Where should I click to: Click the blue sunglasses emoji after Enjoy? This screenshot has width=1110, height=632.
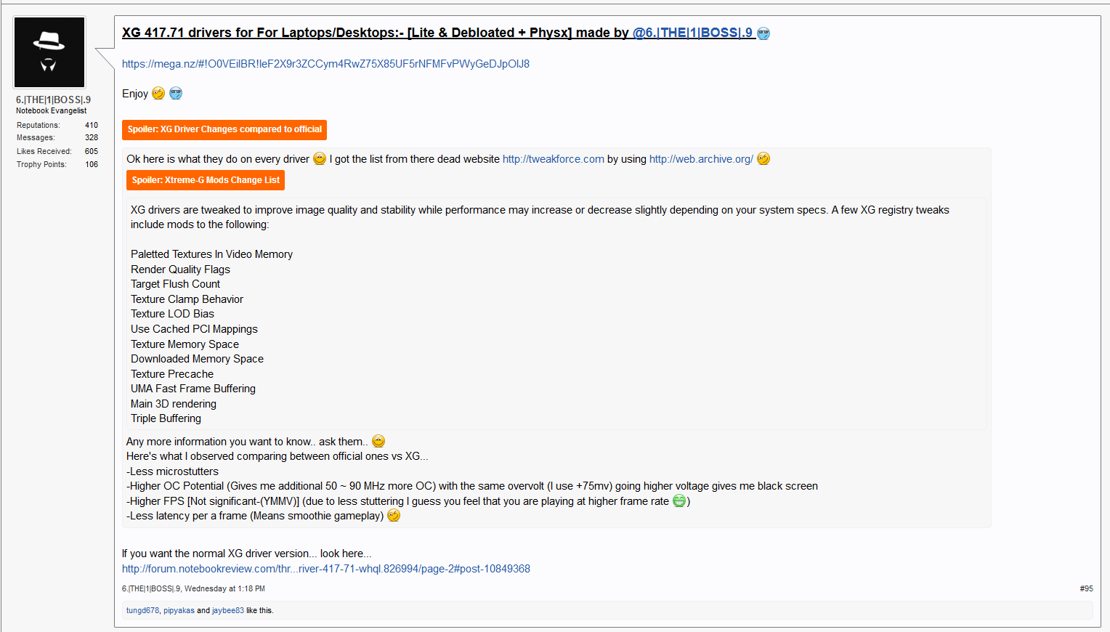[176, 94]
